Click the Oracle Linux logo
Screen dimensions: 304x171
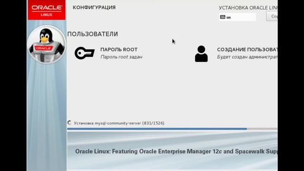(x=47, y=10)
